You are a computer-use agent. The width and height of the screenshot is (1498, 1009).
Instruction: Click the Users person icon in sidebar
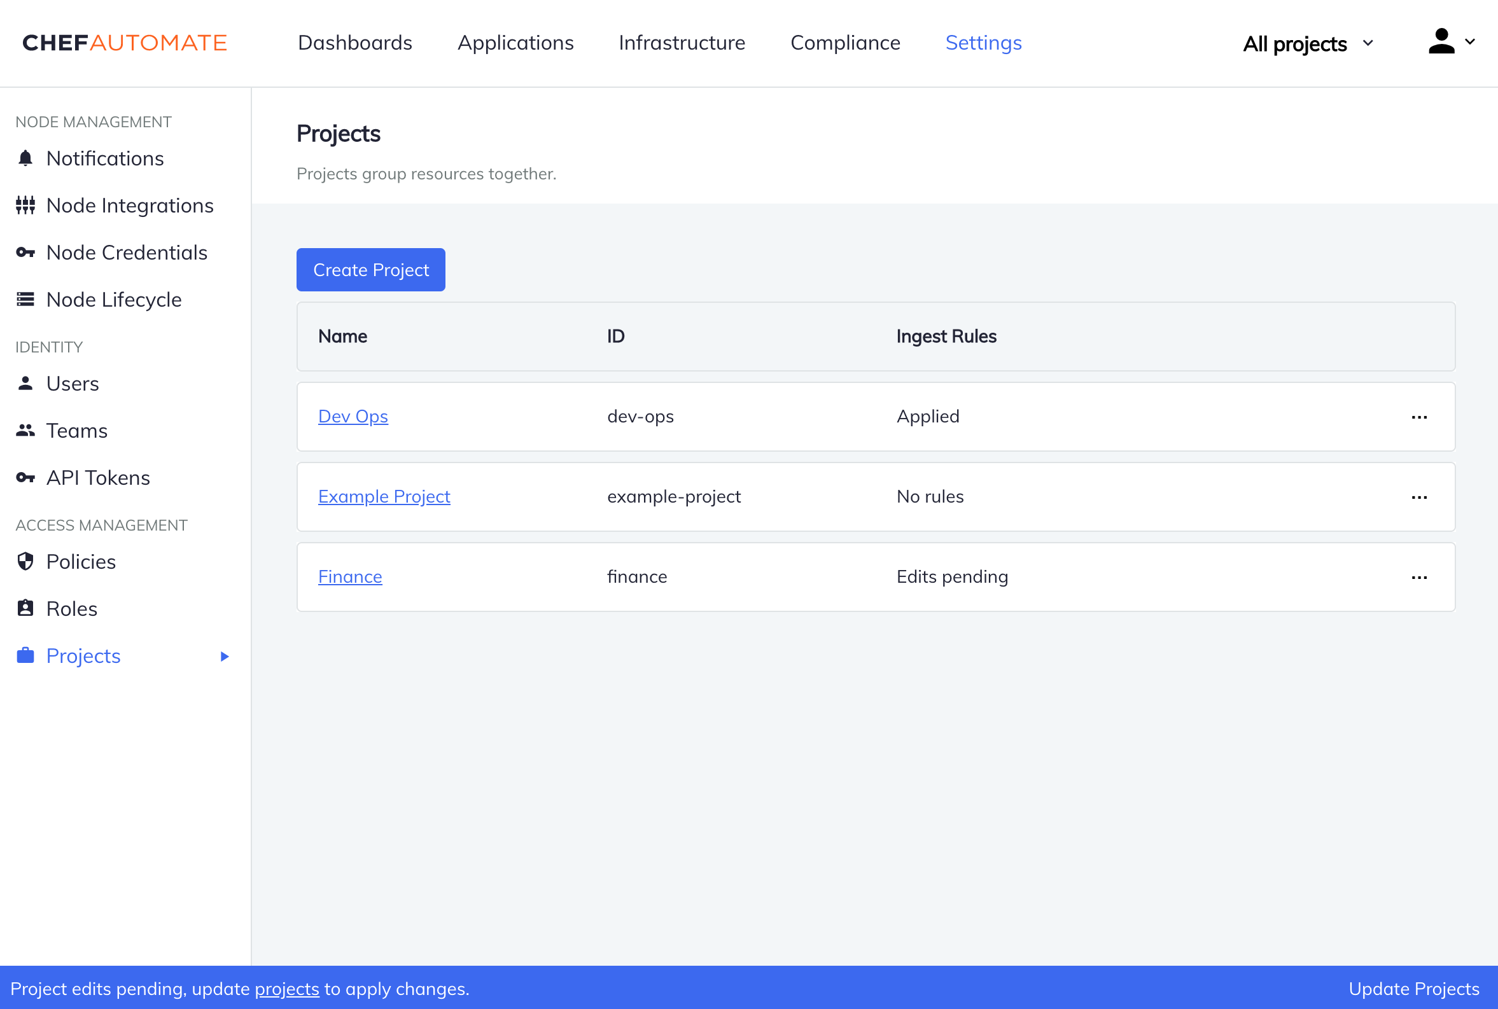coord(25,383)
